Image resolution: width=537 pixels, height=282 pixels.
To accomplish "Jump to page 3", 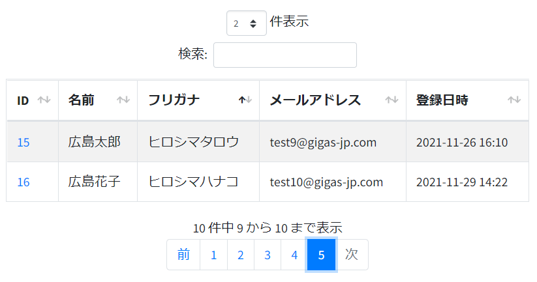I will click(268, 255).
